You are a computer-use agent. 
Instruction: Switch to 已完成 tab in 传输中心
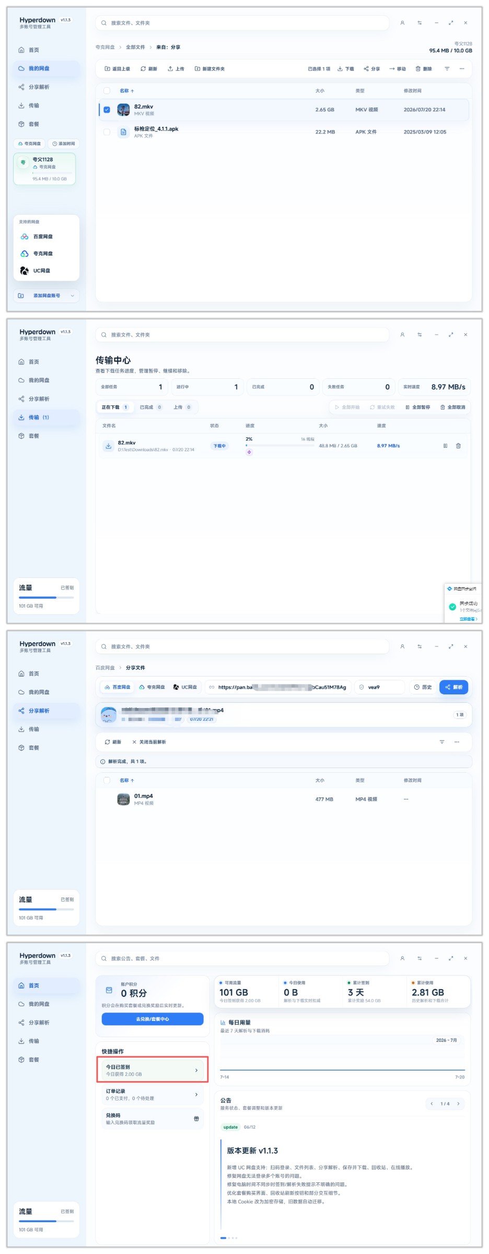(x=150, y=407)
